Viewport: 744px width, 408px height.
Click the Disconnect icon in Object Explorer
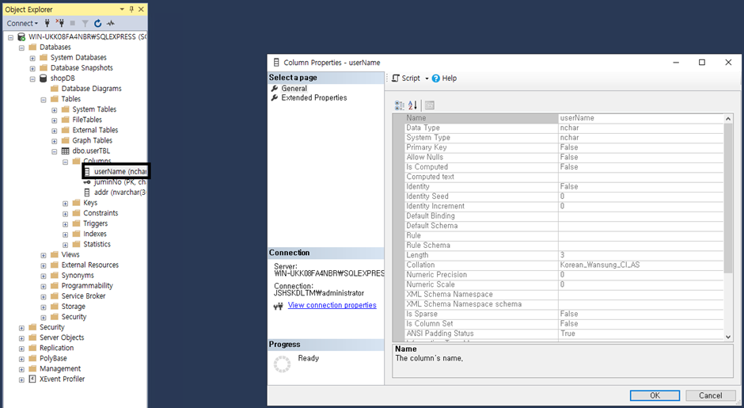click(60, 23)
